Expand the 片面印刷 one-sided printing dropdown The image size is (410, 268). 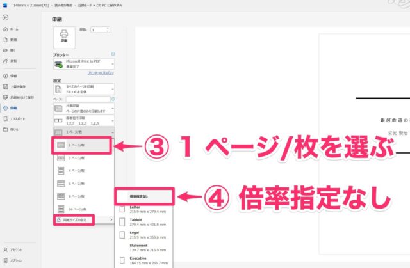[84, 111]
